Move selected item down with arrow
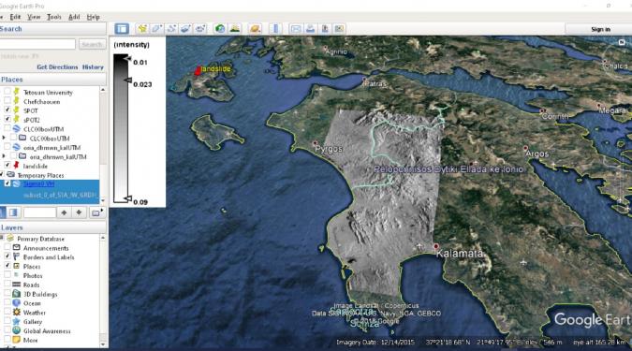 point(79,212)
